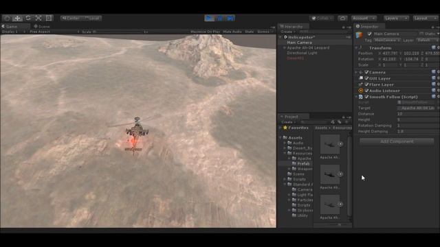Click the Add Component button
This screenshot has width=440, height=247.
coord(397,141)
